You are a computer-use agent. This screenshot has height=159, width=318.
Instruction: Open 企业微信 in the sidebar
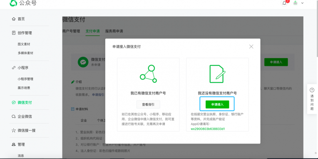click(25, 116)
